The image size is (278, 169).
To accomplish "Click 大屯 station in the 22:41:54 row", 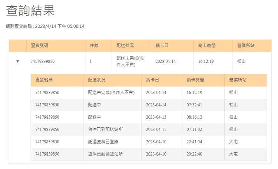I will pos(233,142).
